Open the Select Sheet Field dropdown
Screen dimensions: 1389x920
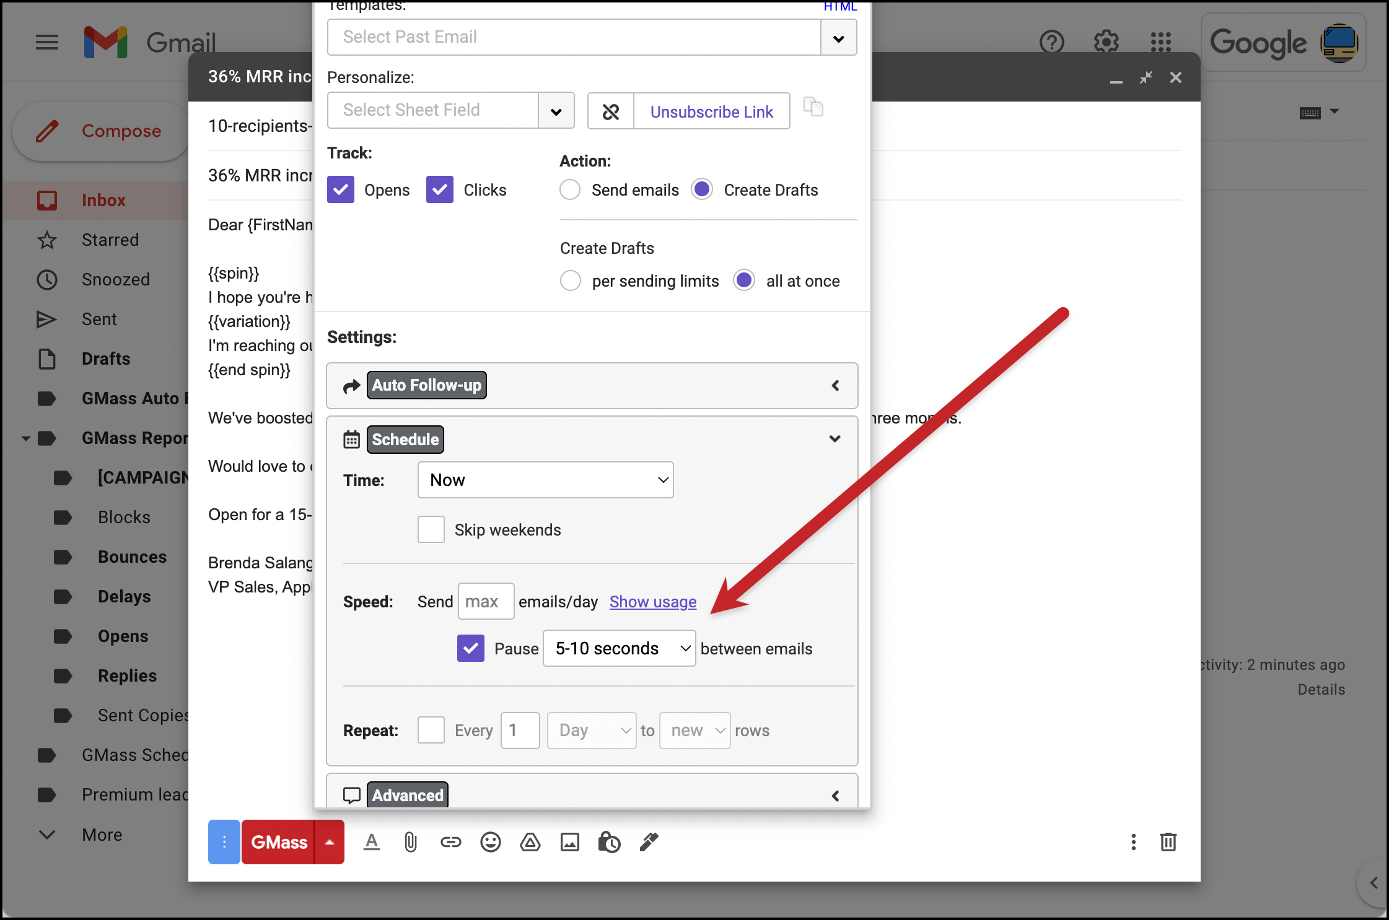click(556, 111)
